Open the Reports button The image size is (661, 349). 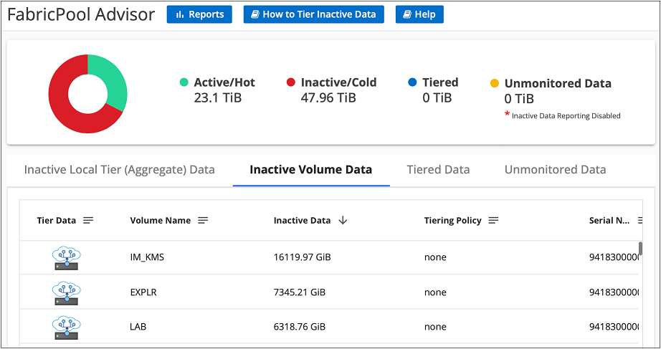click(x=199, y=14)
